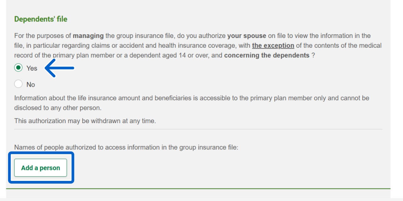Click the underlined "the exception" text

pos(273,46)
